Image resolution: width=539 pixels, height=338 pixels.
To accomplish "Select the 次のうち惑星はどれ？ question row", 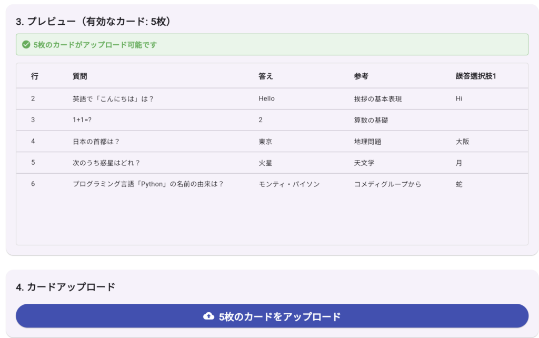I will point(106,163).
